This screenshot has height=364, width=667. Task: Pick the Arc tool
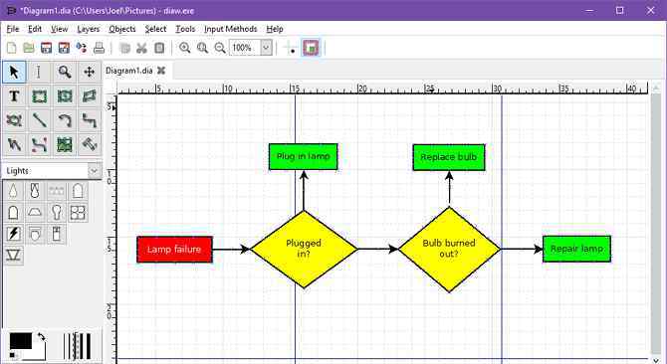[65, 120]
